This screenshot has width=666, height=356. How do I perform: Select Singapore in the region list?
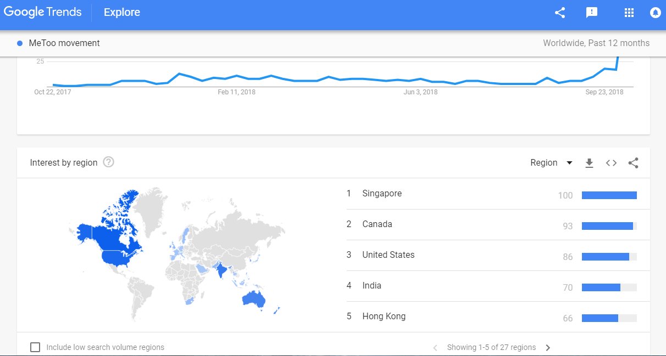point(382,194)
